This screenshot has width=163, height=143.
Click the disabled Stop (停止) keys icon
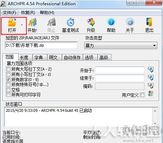tap(51, 22)
